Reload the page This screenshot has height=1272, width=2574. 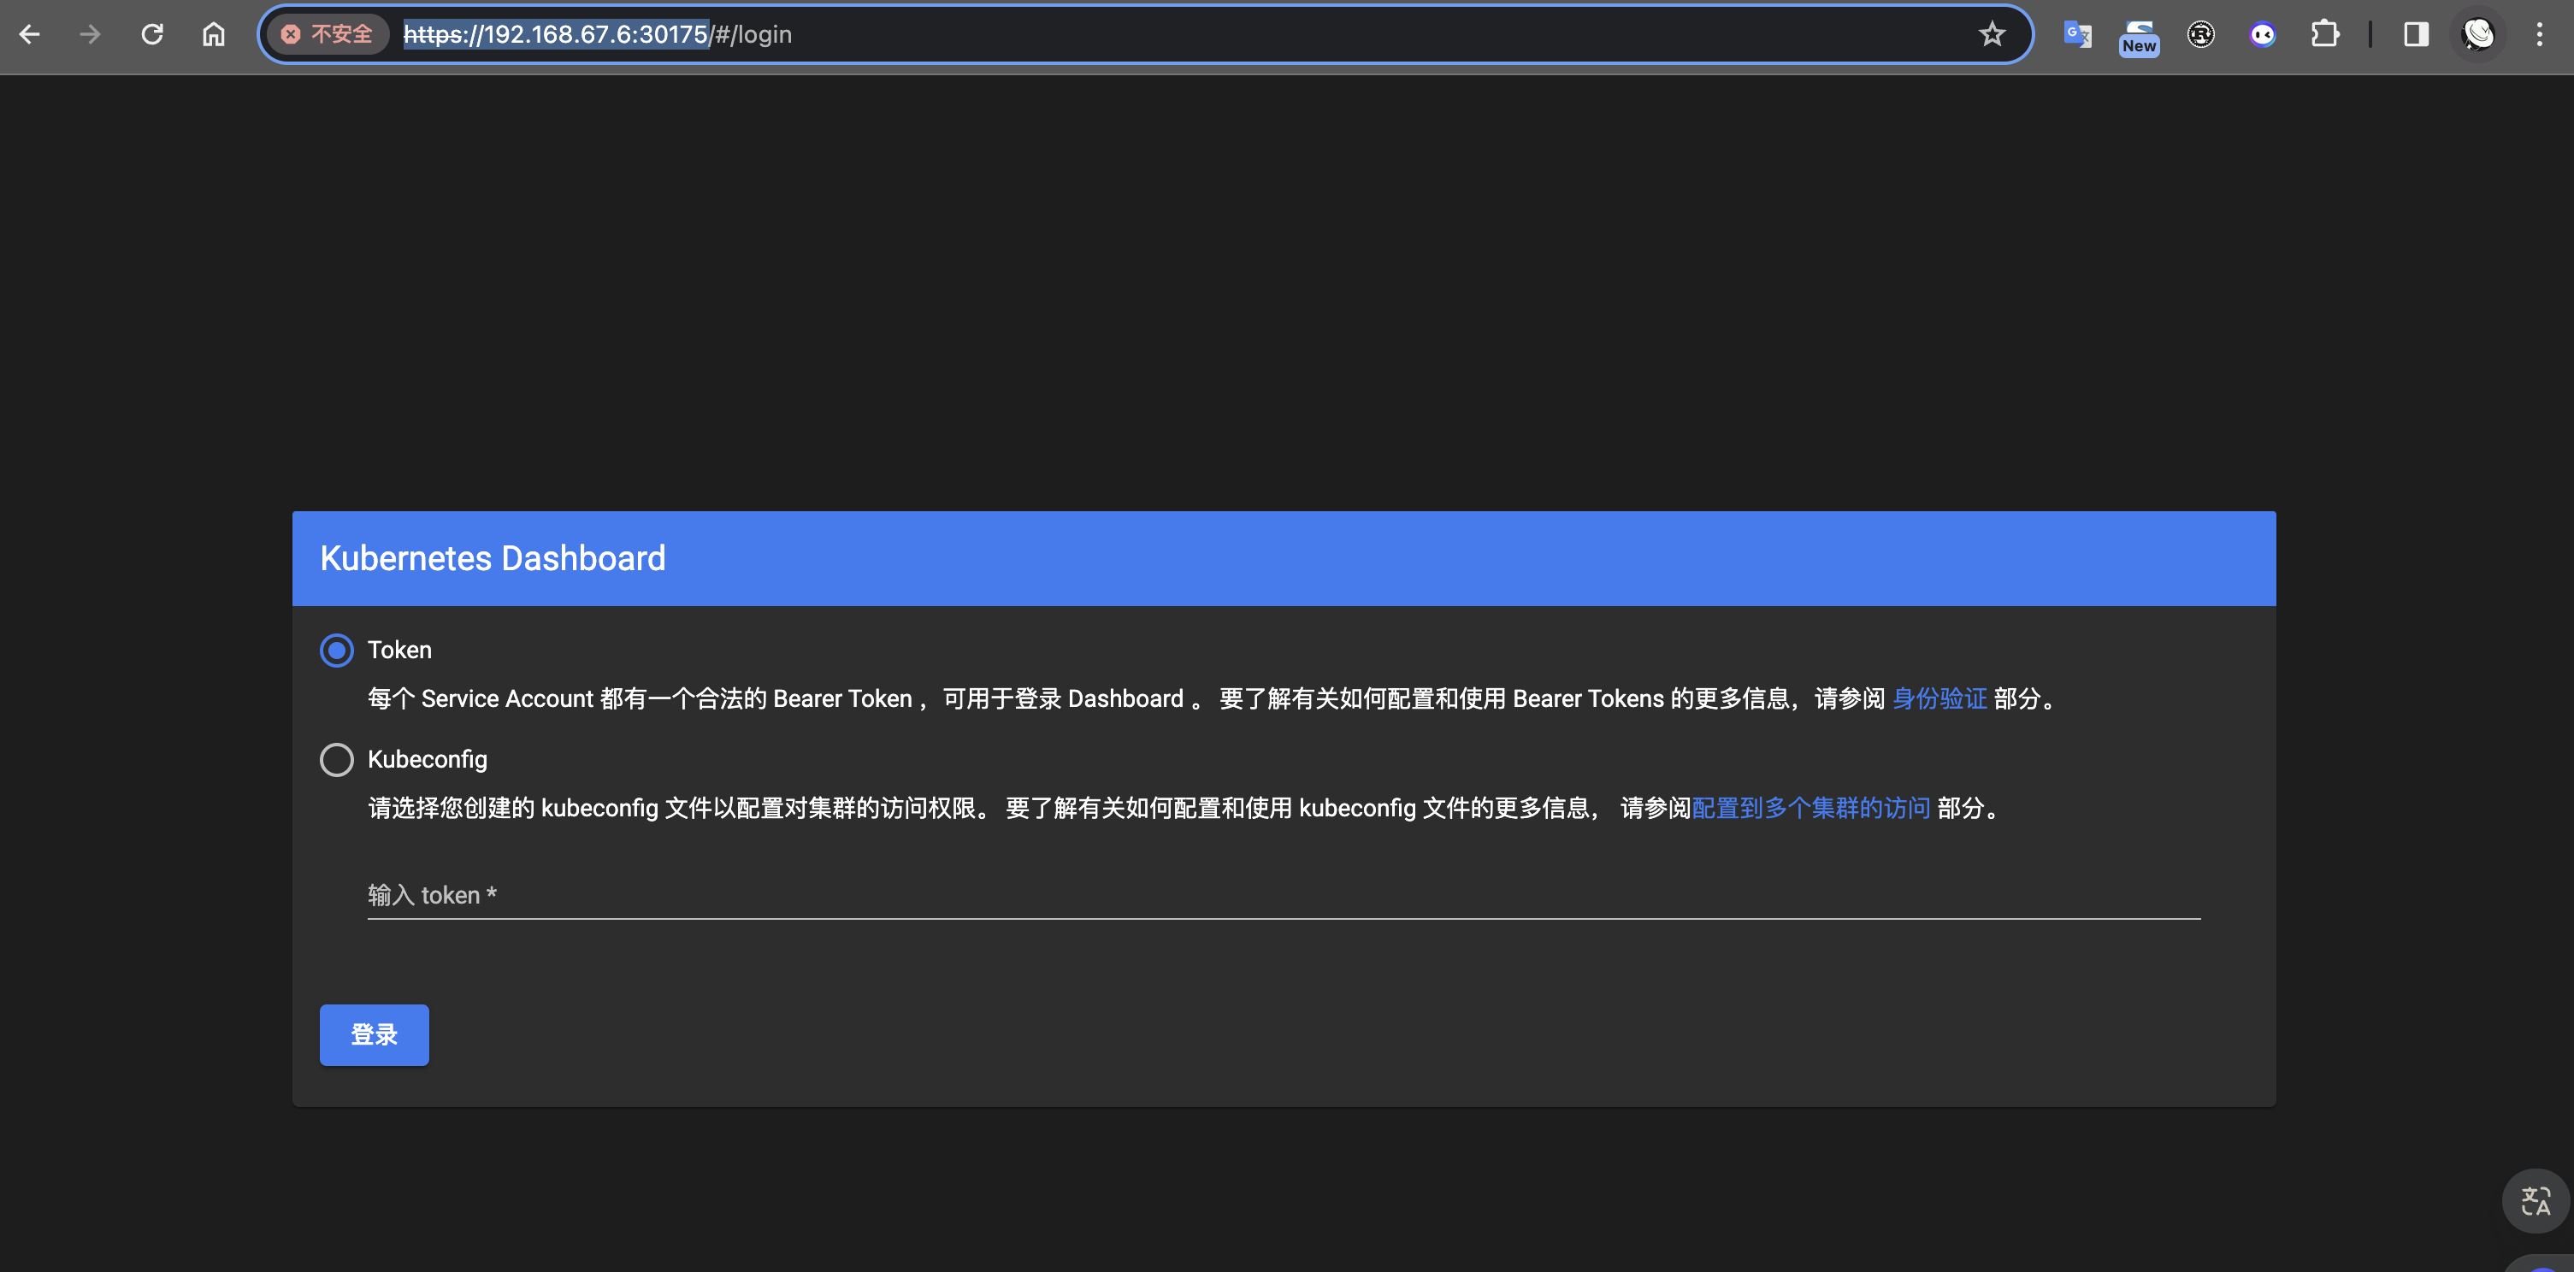[152, 34]
